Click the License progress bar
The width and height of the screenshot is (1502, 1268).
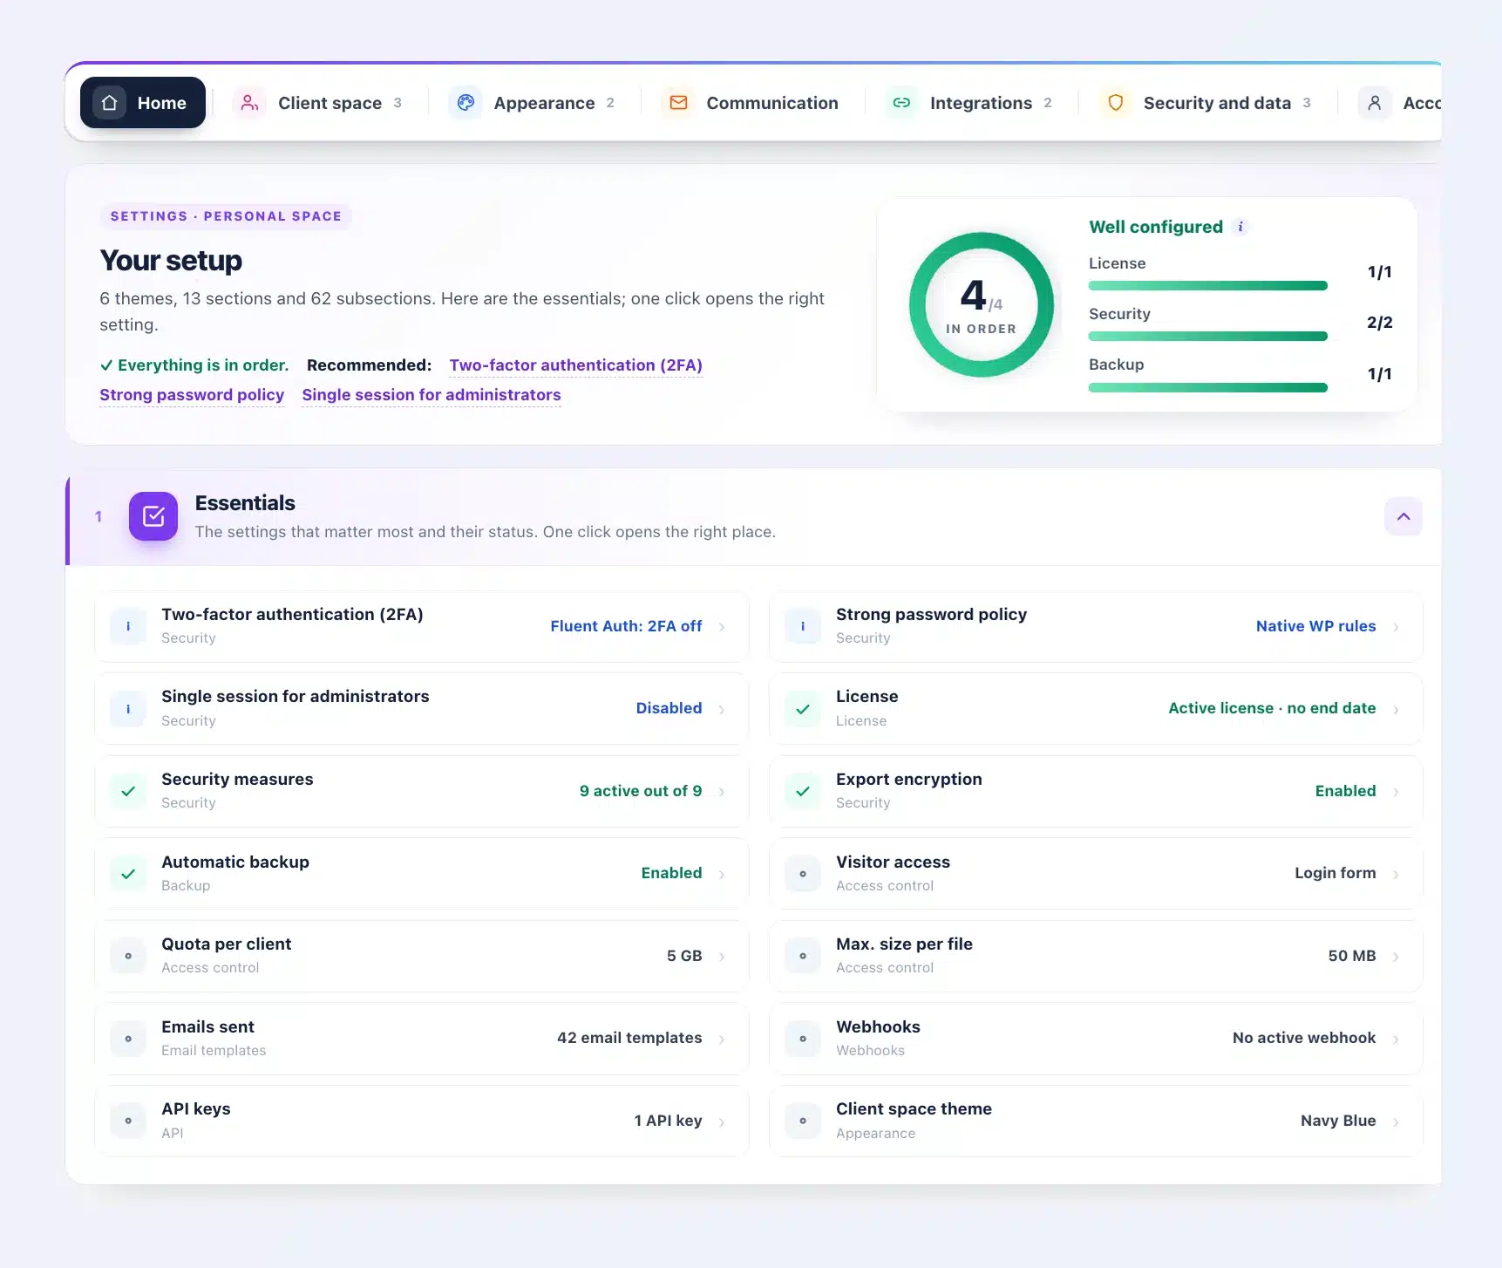point(1208,286)
